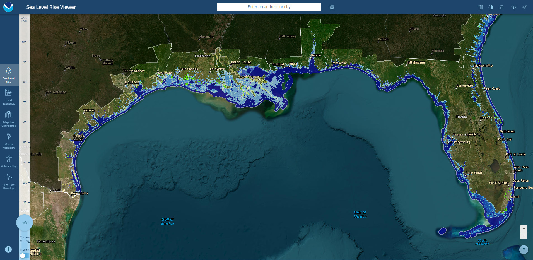Show the legend list icon

point(501,7)
